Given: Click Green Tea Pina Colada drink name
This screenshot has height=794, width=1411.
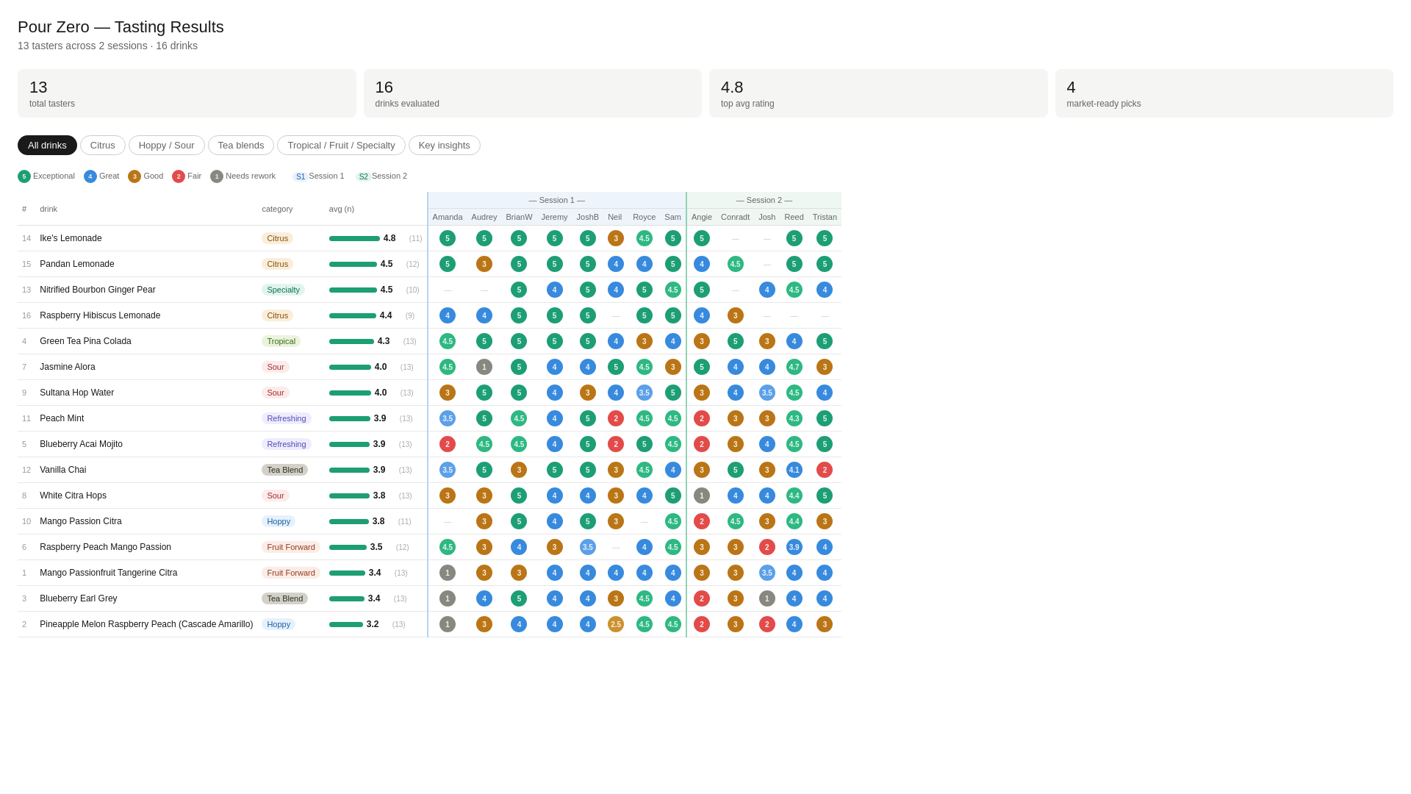Looking at the screenshot, I should tap(85, 341).
